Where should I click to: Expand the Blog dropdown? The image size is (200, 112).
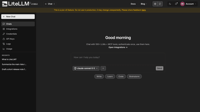(x=144, y=4)
